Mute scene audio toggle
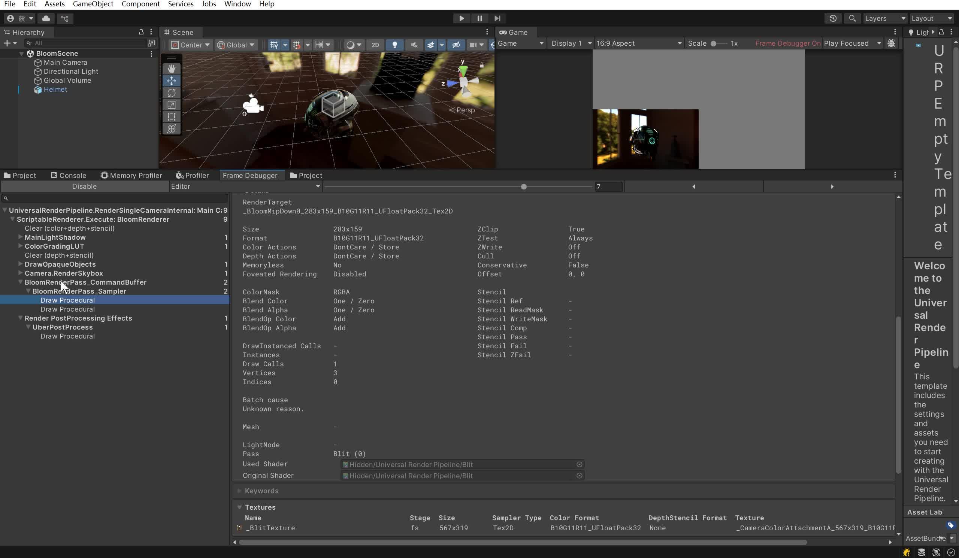 click(x=414, y=45)
